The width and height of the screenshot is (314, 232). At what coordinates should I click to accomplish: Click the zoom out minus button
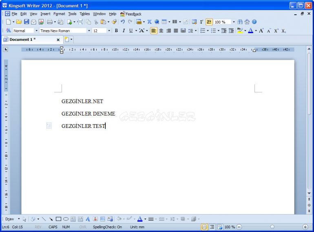click(x=239, y=227)
